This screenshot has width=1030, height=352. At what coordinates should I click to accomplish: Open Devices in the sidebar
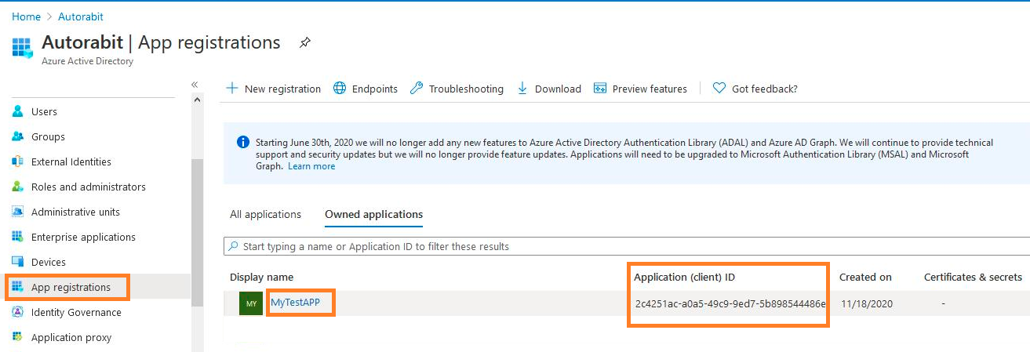pyautogui.click(x=49, y=262)
